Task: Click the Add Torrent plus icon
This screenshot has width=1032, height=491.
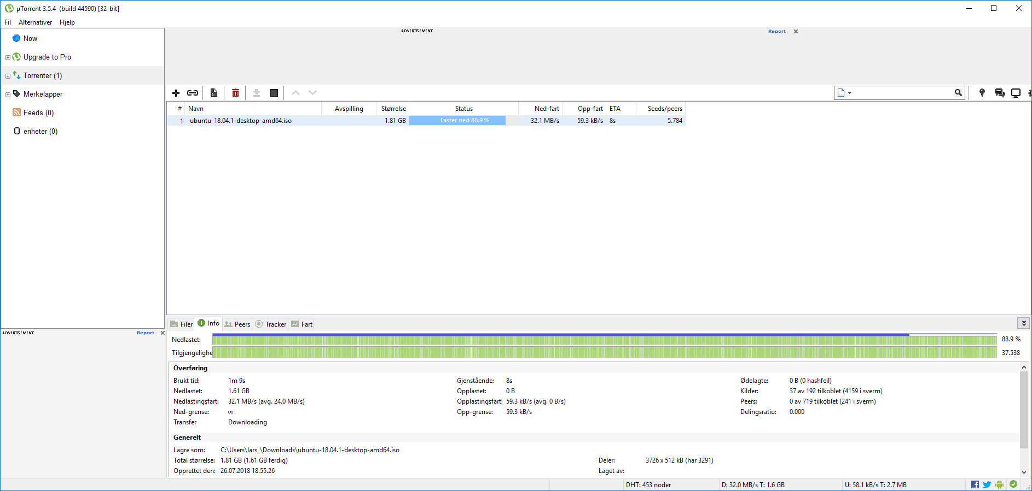Action: click(176, 93)
